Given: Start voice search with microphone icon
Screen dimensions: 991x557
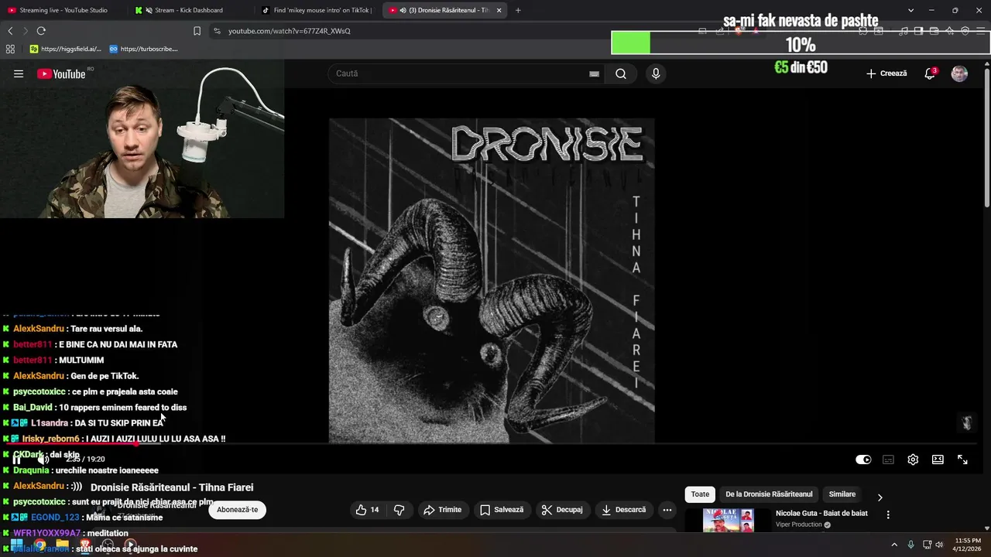Looking at the screenshot, I should [x=656, y=73].
